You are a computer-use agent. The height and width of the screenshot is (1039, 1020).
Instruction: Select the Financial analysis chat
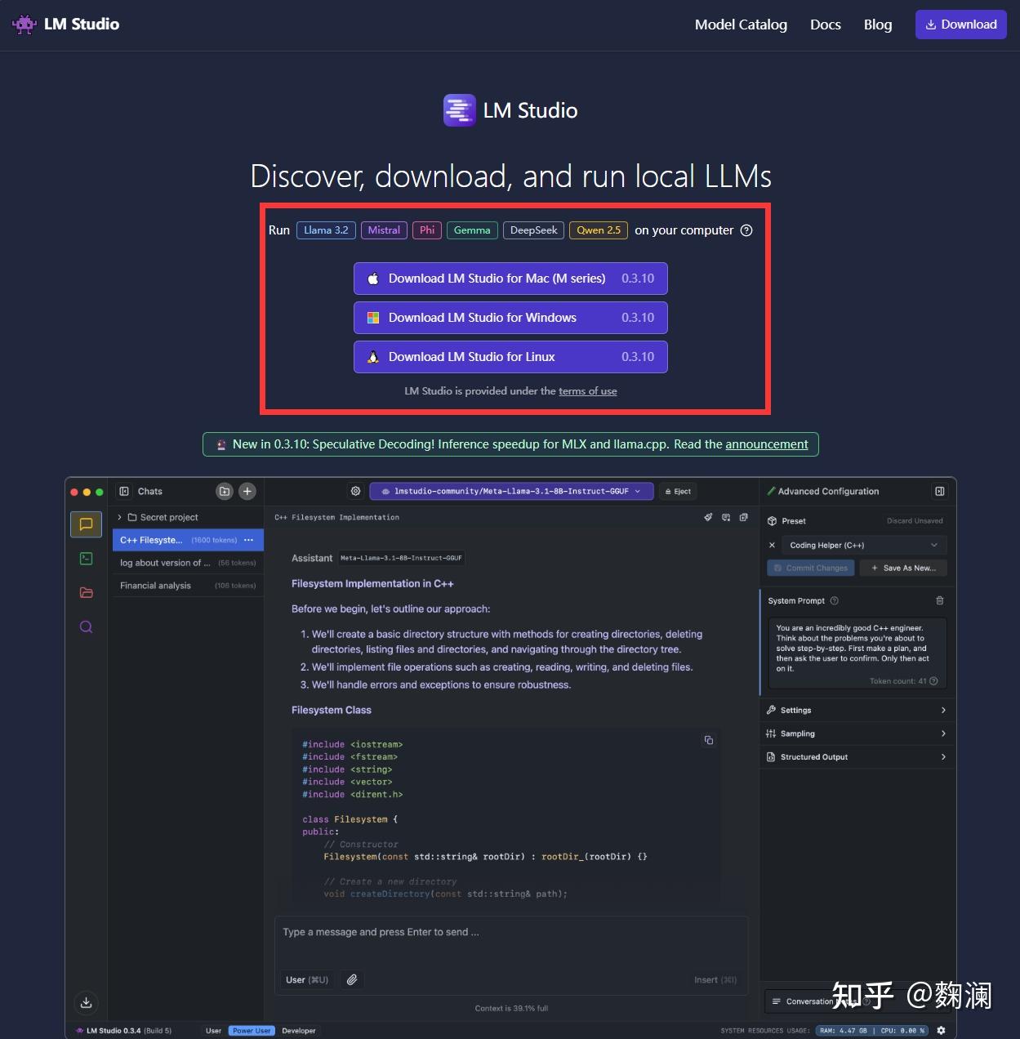point(188,586)
